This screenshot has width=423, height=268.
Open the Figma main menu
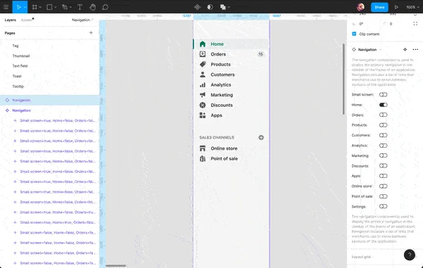click(6, 7)
